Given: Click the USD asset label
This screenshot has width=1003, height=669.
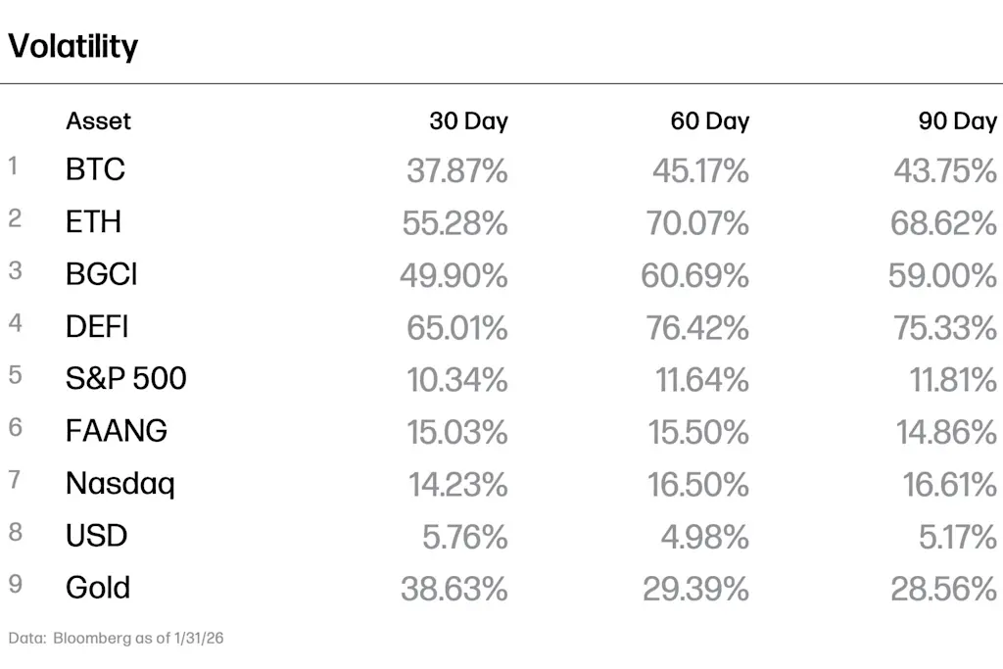Looking at the screenshot, I should [x=97, y=536].
